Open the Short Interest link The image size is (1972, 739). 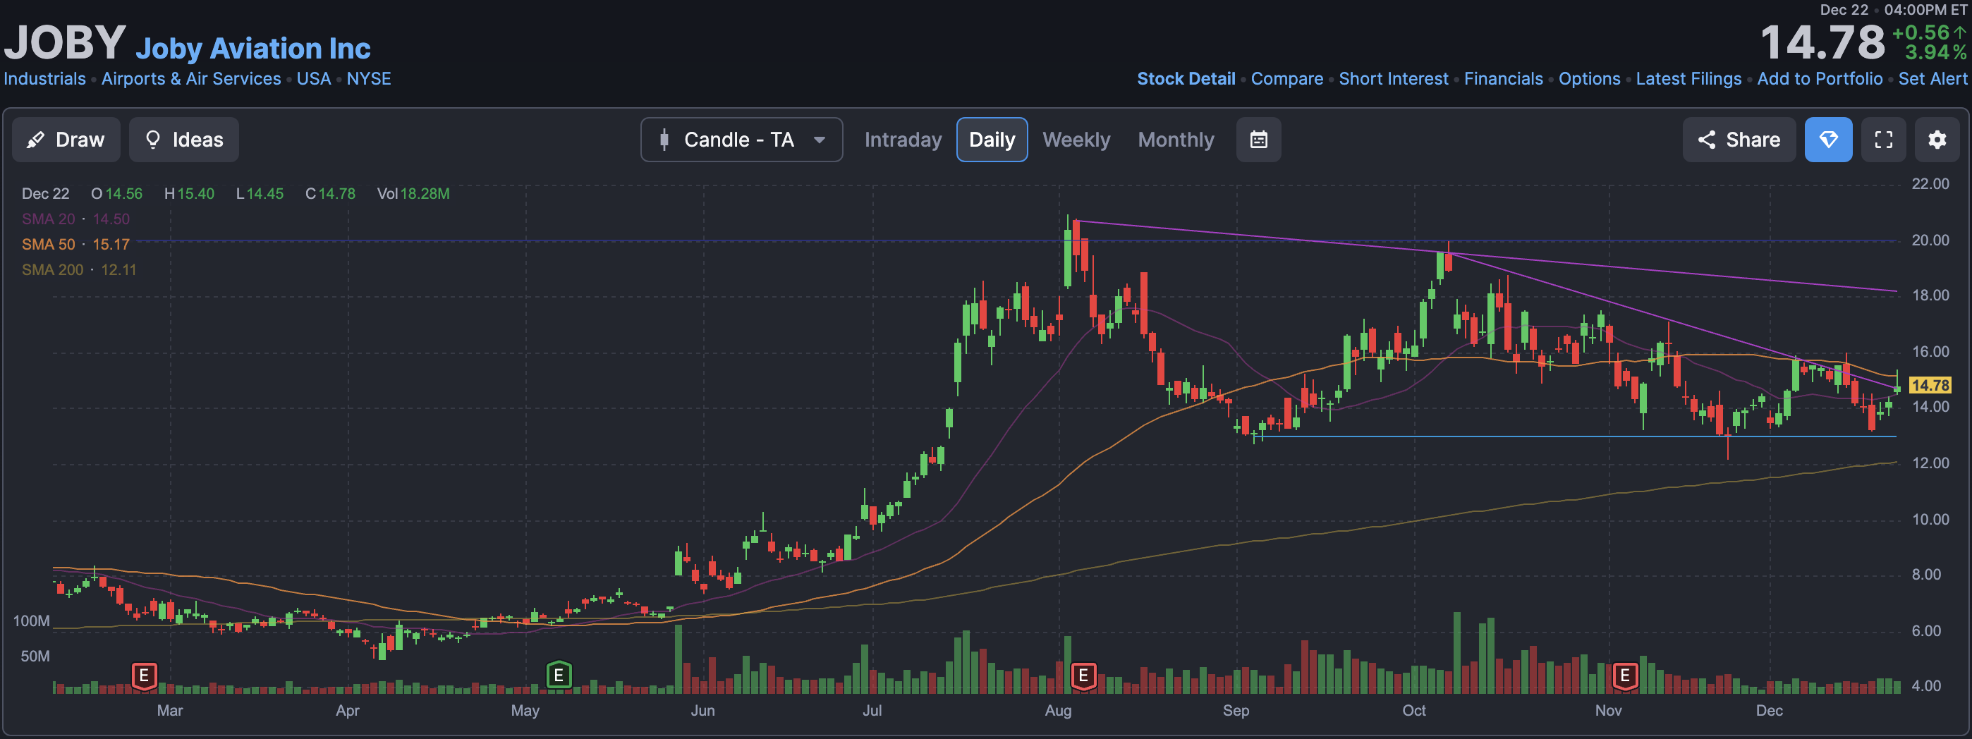tap(1392, 79)
